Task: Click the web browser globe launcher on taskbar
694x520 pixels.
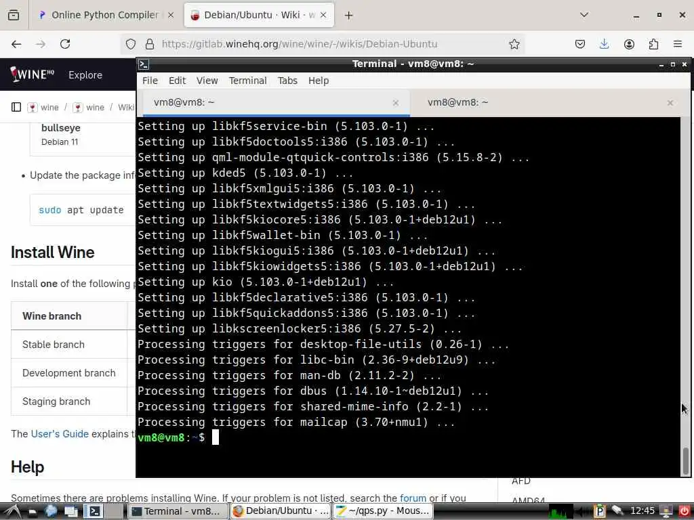Action: [51, 512]
